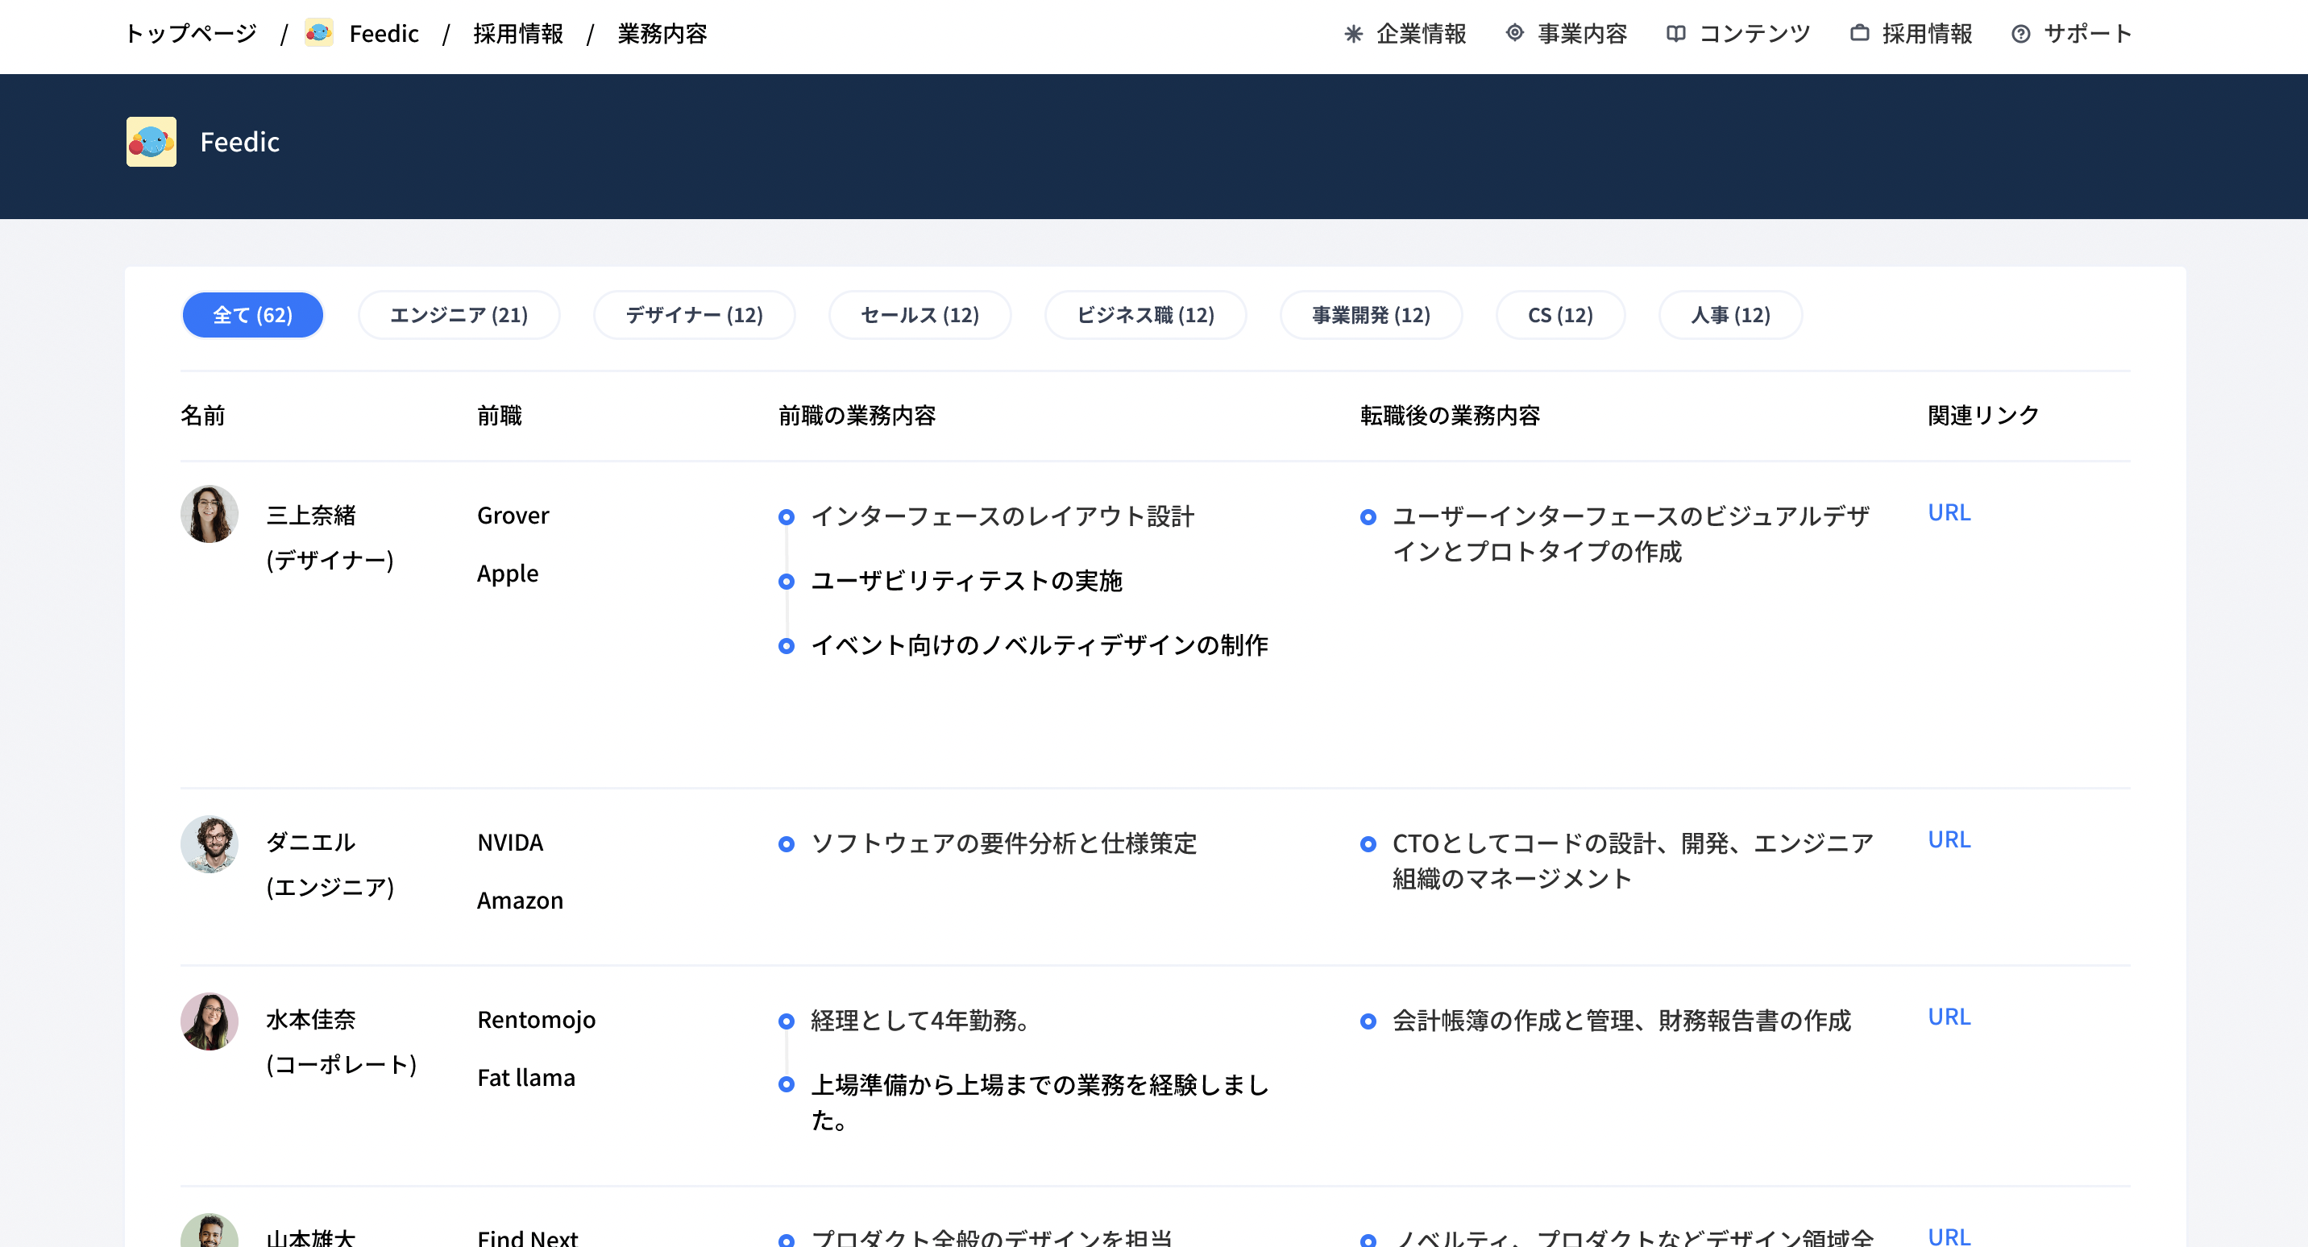
Task: Click the book icon beside コンテンツ
Action: click(1675, 34)
